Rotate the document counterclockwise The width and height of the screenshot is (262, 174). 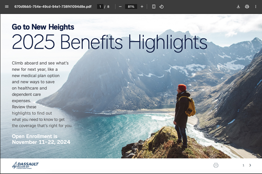161,7
